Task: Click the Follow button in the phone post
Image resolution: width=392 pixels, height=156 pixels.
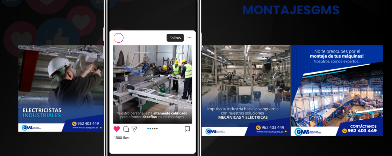Action: pyautogui.click(x=175, y=38)
